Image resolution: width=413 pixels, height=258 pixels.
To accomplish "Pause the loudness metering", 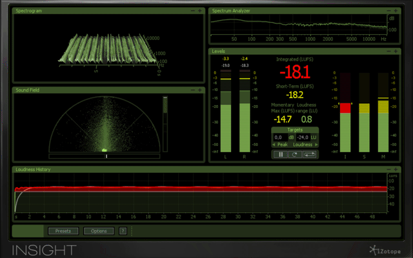I will (x=281, y=154).
